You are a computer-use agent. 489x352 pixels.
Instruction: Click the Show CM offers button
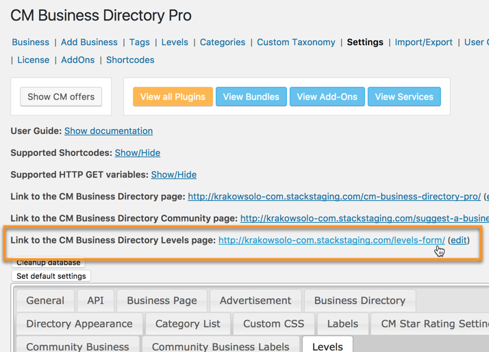61,97
